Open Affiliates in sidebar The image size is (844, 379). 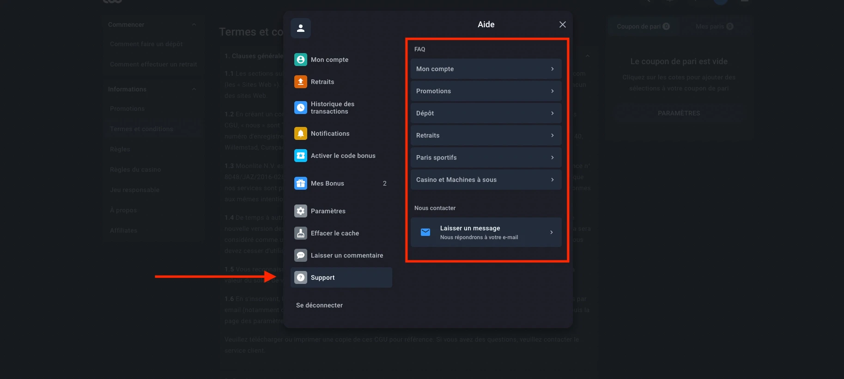click(x=123, y=230)
